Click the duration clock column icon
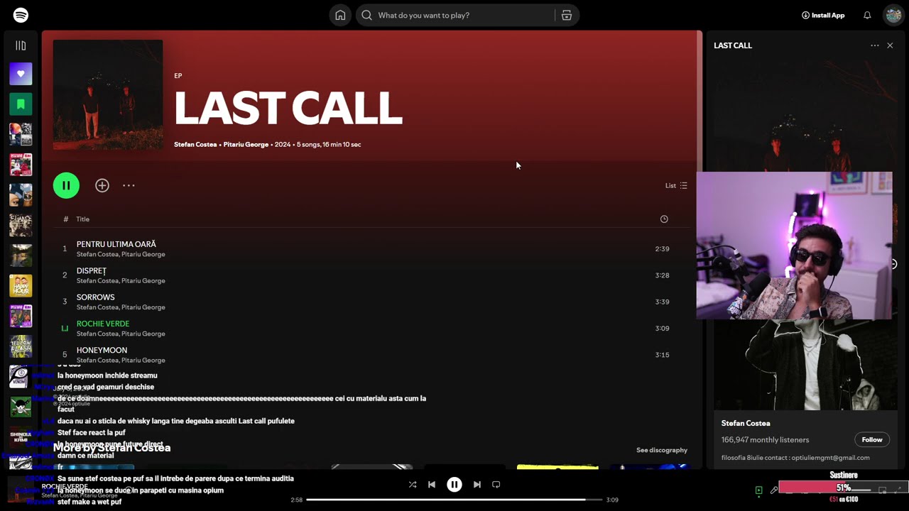 [664, 219]
